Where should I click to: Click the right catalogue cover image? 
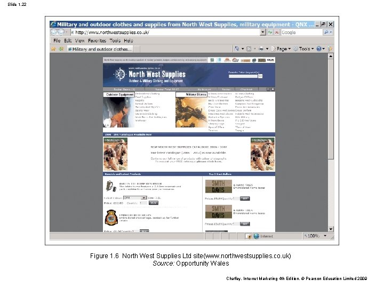(262, 154)
